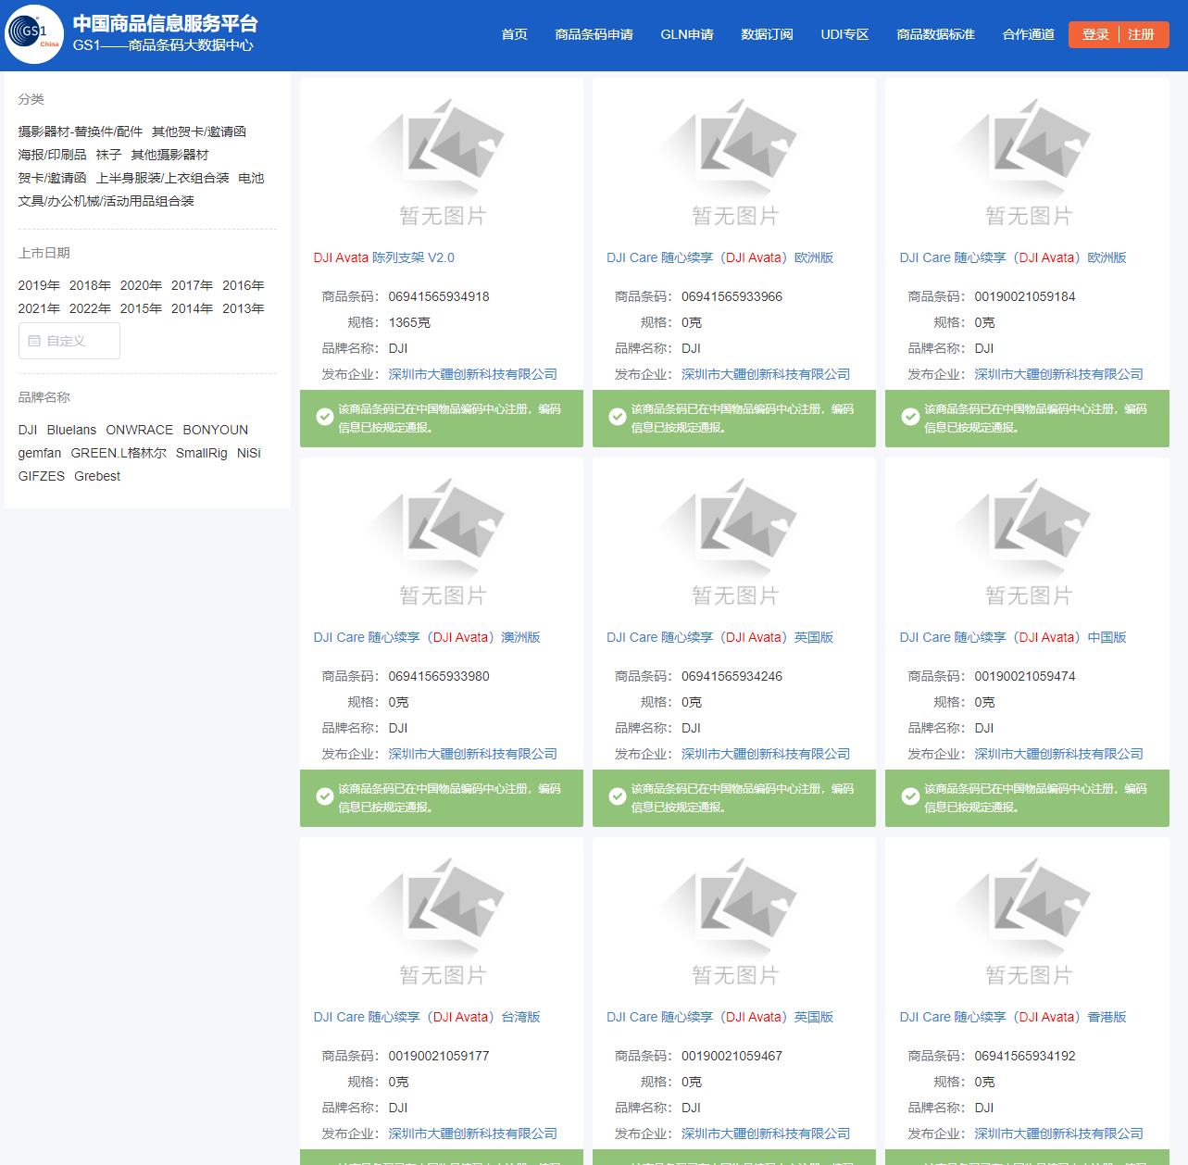Filter by 电池 category

click(x=251, y=178)
